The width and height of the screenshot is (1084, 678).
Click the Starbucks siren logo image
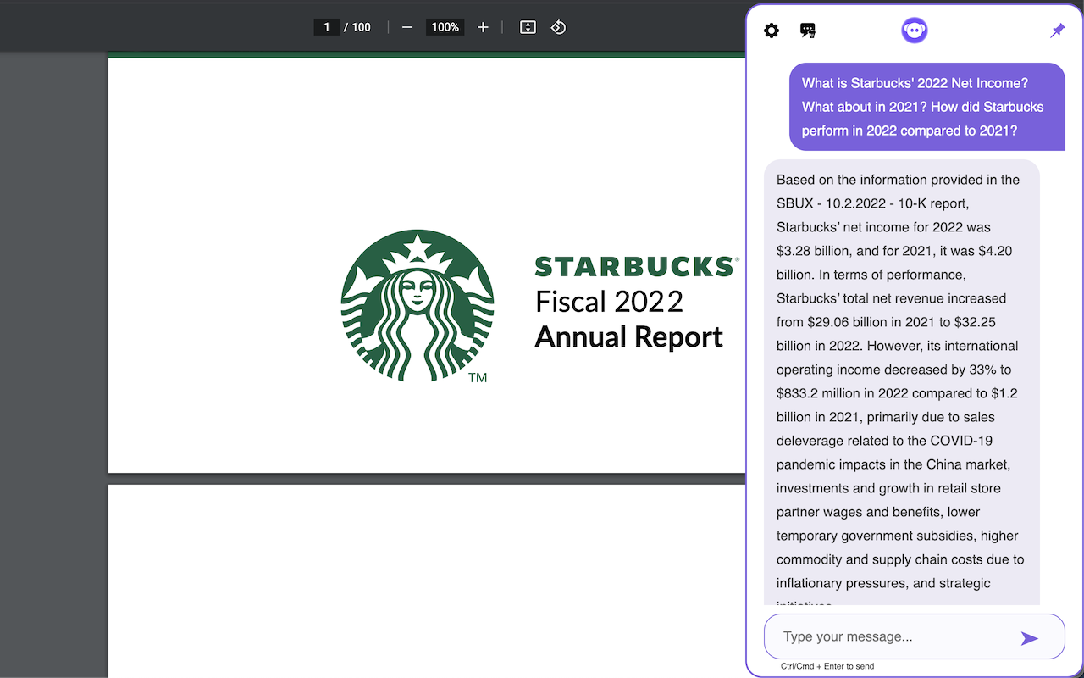pos(417,305)
